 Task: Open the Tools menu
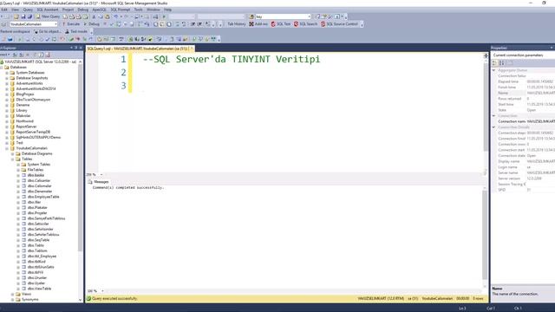tap(139, 10)
